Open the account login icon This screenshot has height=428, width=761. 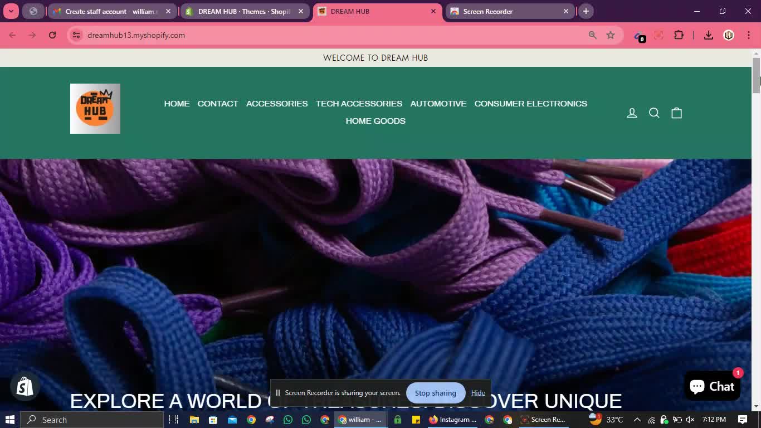(632, 113)
